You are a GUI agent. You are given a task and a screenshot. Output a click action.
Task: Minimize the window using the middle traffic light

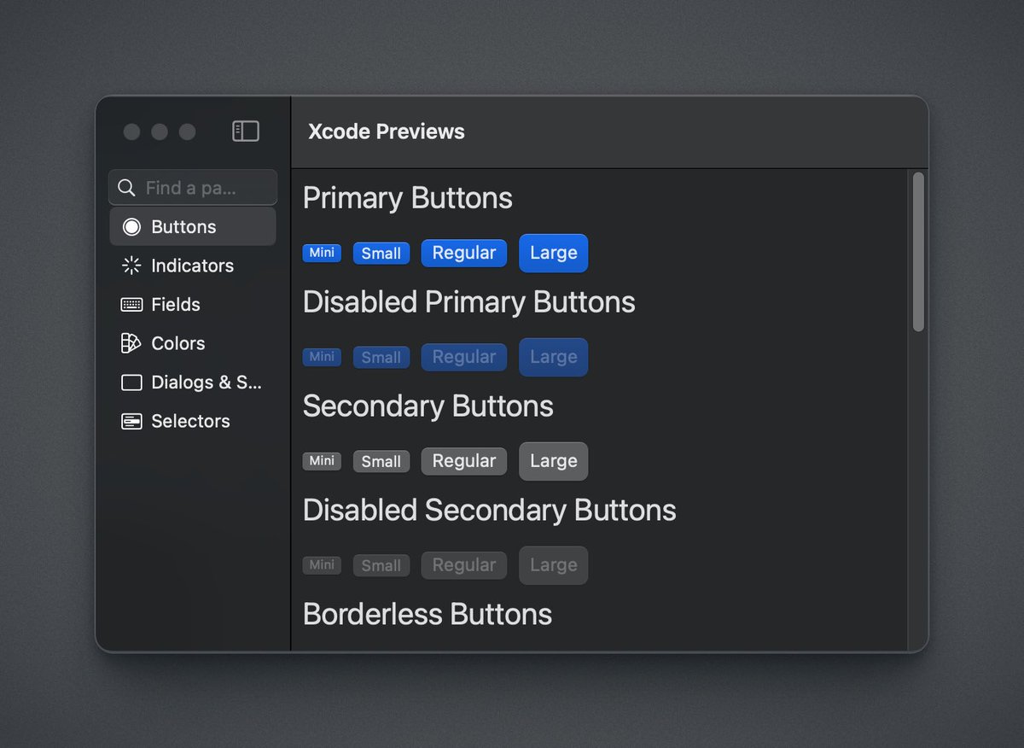tap(160, 131)
